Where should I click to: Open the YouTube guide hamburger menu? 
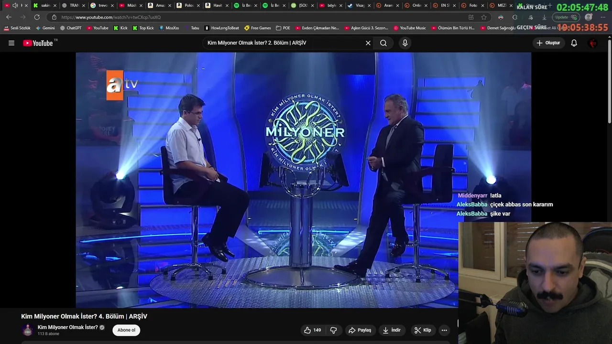(x=11, y=43)
